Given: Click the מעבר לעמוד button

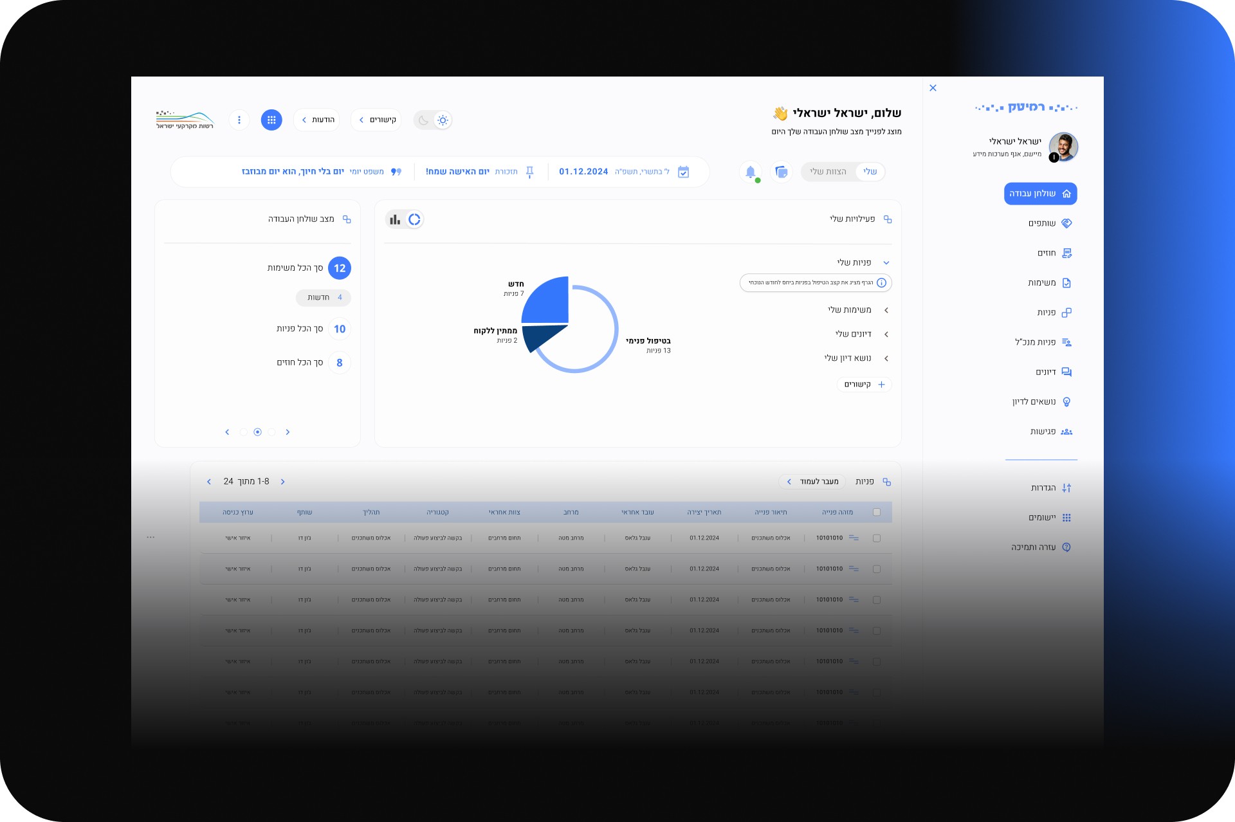Looking at the screenshot, I should tap(812, 482).
